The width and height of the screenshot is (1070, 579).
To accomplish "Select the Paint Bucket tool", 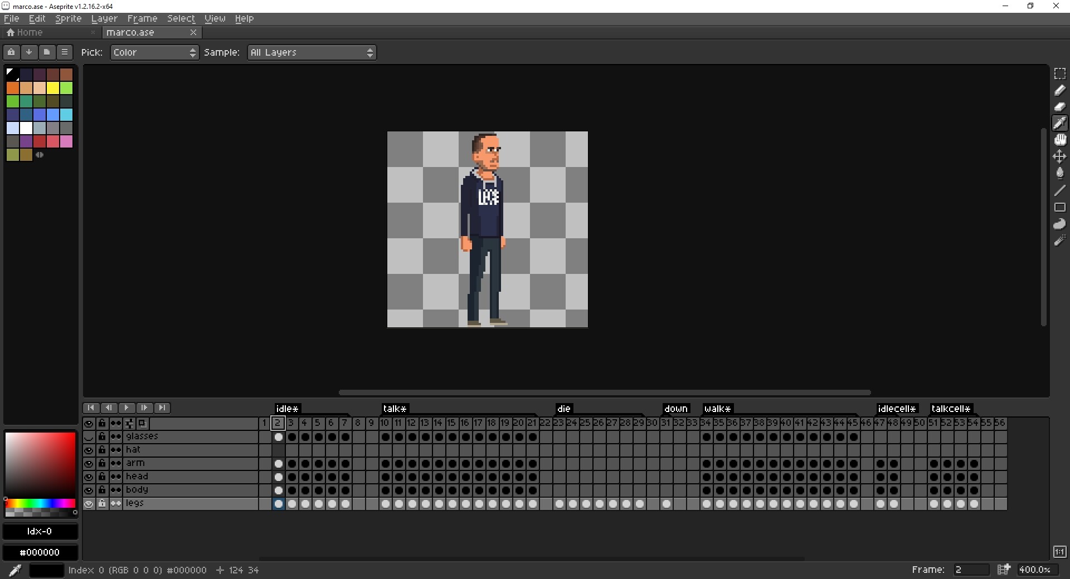I will [1059, 173].
